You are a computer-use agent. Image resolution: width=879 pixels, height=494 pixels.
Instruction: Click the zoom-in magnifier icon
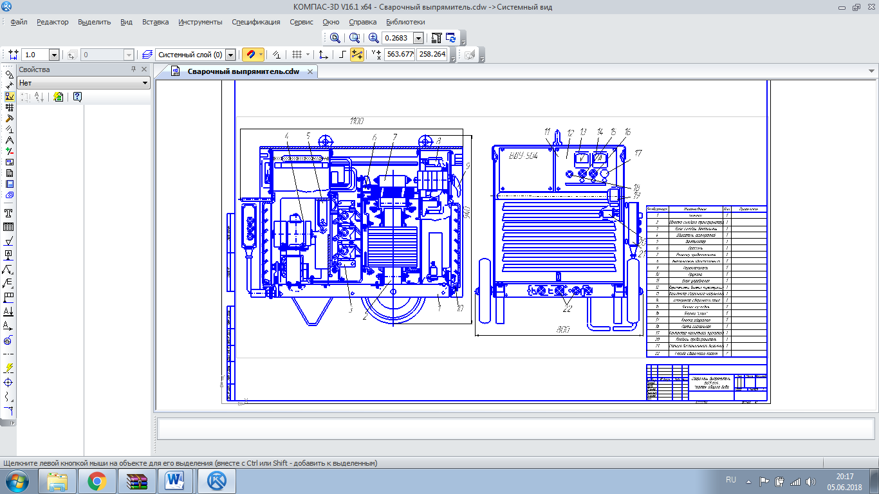pyautogui.click(x=373, y=38)
